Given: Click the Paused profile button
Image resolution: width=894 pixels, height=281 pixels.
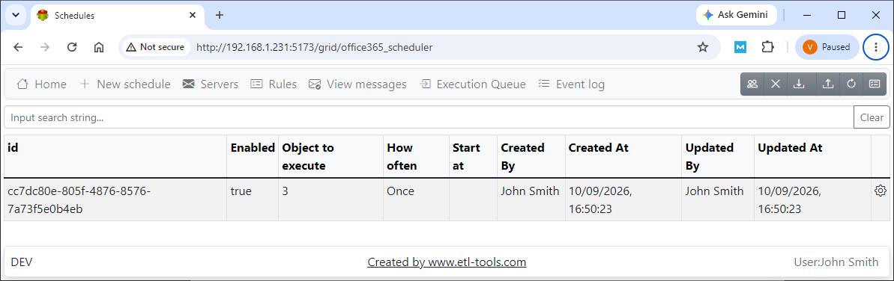Looking at the screenshot, I should pos(827,47).
